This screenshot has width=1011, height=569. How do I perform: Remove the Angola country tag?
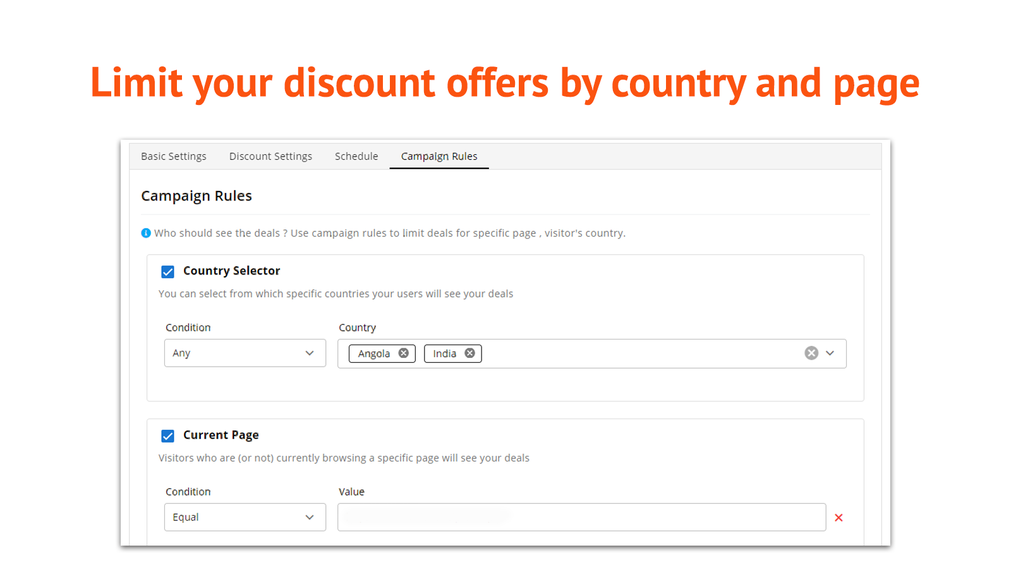point(403,353)
